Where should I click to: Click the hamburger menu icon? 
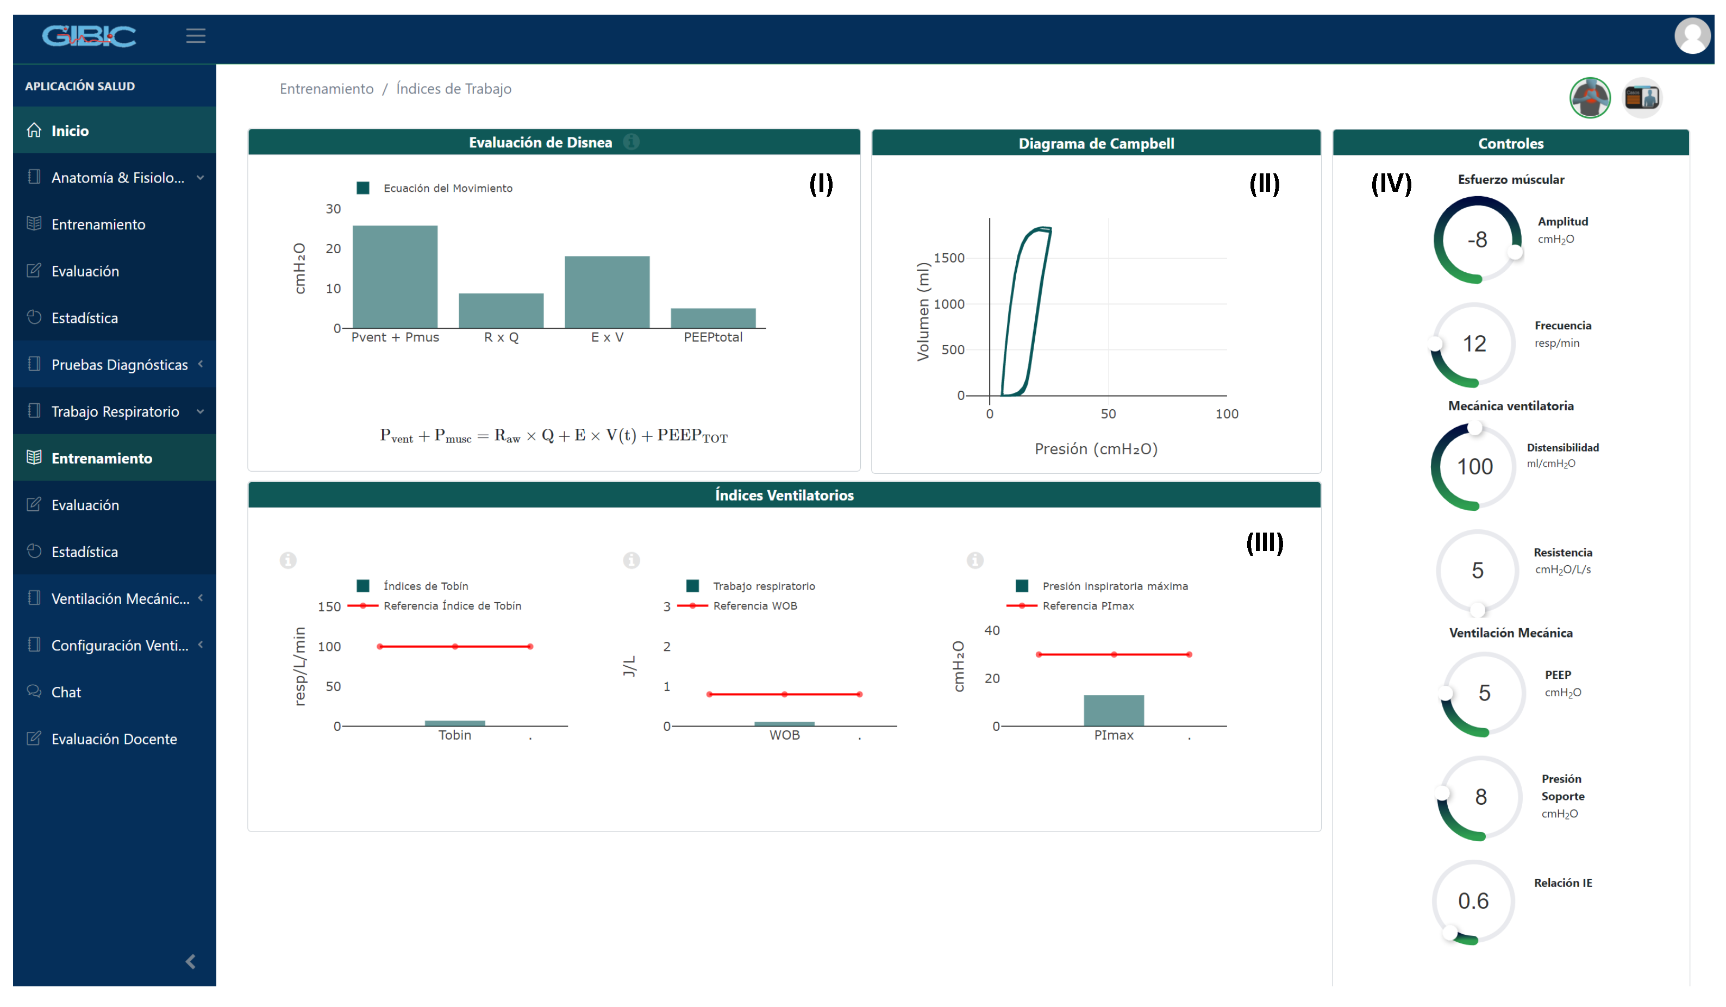pyautogui.click(x=195, y=36)
